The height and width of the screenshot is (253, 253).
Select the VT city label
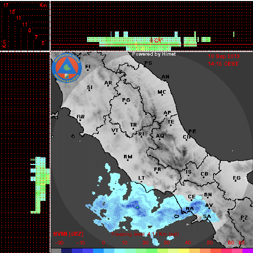pyautogui.click(x=115, y=131)
